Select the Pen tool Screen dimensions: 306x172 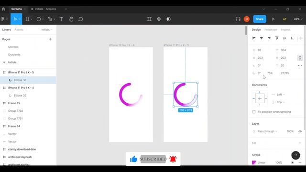point(50,19)
